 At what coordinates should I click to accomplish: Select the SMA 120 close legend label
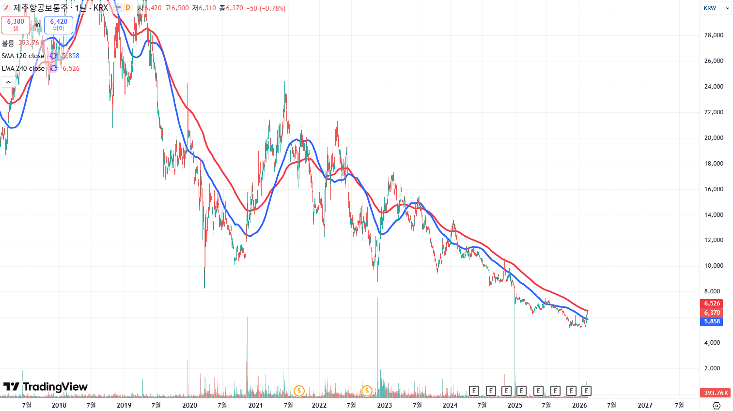point(23,56)
